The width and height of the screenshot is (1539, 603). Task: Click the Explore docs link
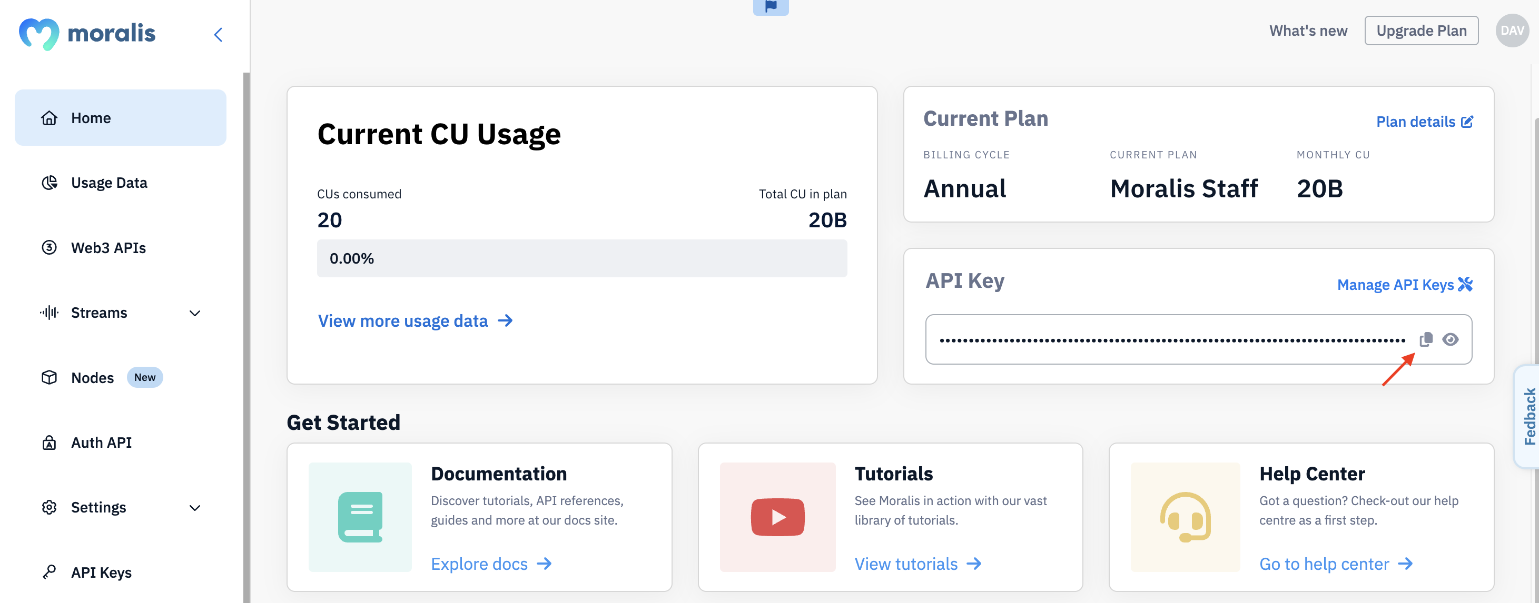pyautogui.click(x=479, y=564)
